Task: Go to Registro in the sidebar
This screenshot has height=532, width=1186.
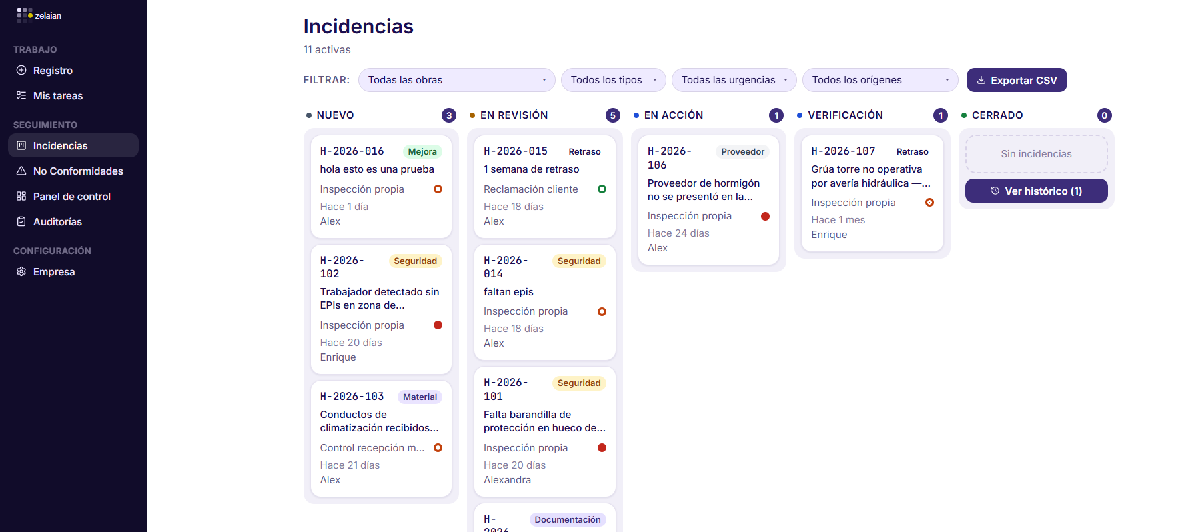Action: tap(73, 70)
